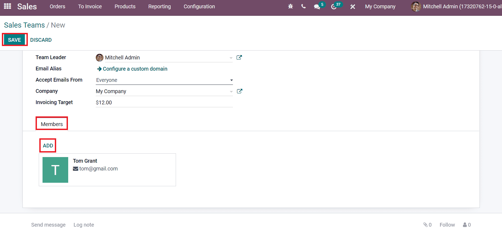Screen dimensions: 502x240
Task: Click the followers person icon count
Action: [x=467, y=225]
